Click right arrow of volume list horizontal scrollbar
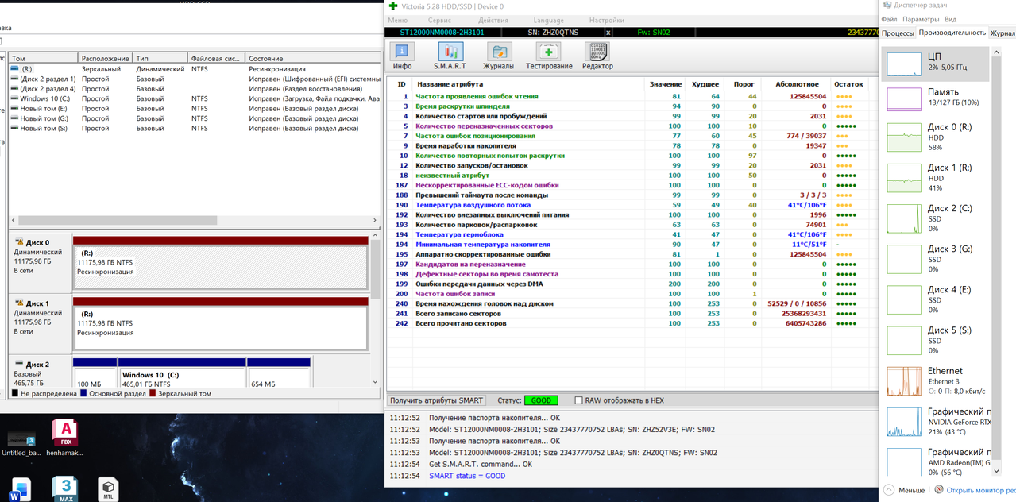The width and height of the screenshot is (1016, 502). tap(375, 220)
